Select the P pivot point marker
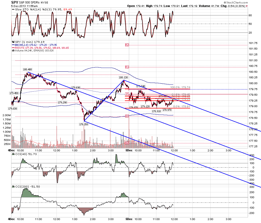Viewport: 261px width, 223px height. coord(127,94)
